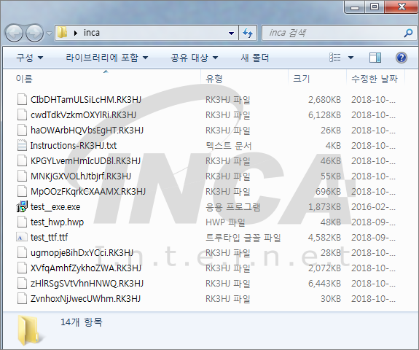Select the test_ttf.ttf font file icon

pyautogui.click(x=22, y=237)
